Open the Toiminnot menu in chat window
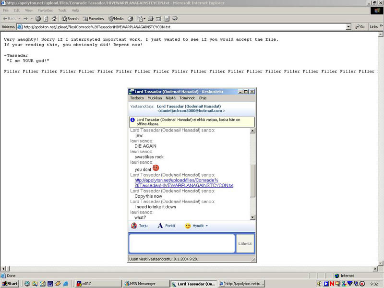Screen dimensions: 384x288 pyautogui.click(x=187, y=98)
